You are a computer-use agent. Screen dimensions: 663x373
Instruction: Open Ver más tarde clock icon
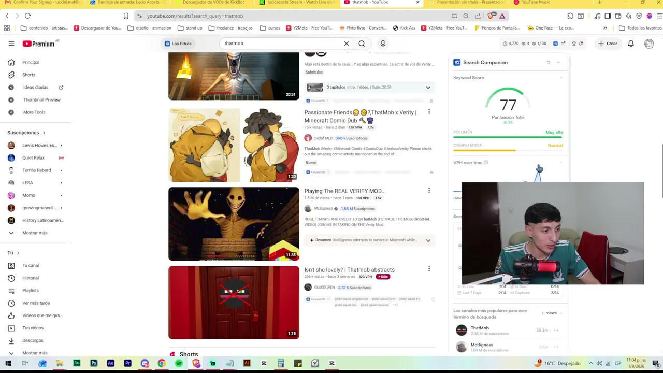[11, 303]
